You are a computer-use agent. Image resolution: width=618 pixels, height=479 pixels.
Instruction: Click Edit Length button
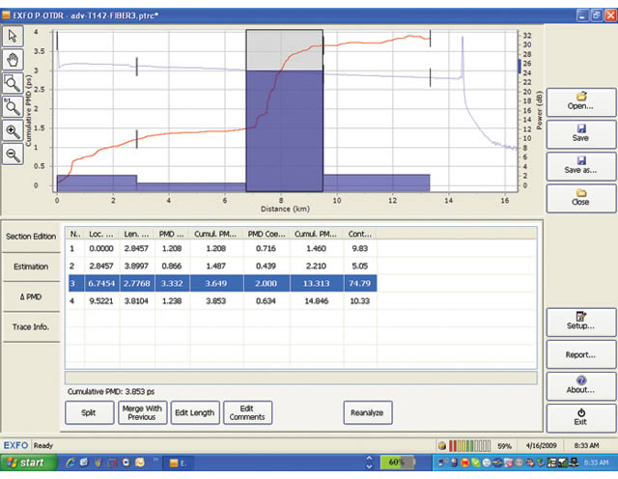tap(195, 412)
